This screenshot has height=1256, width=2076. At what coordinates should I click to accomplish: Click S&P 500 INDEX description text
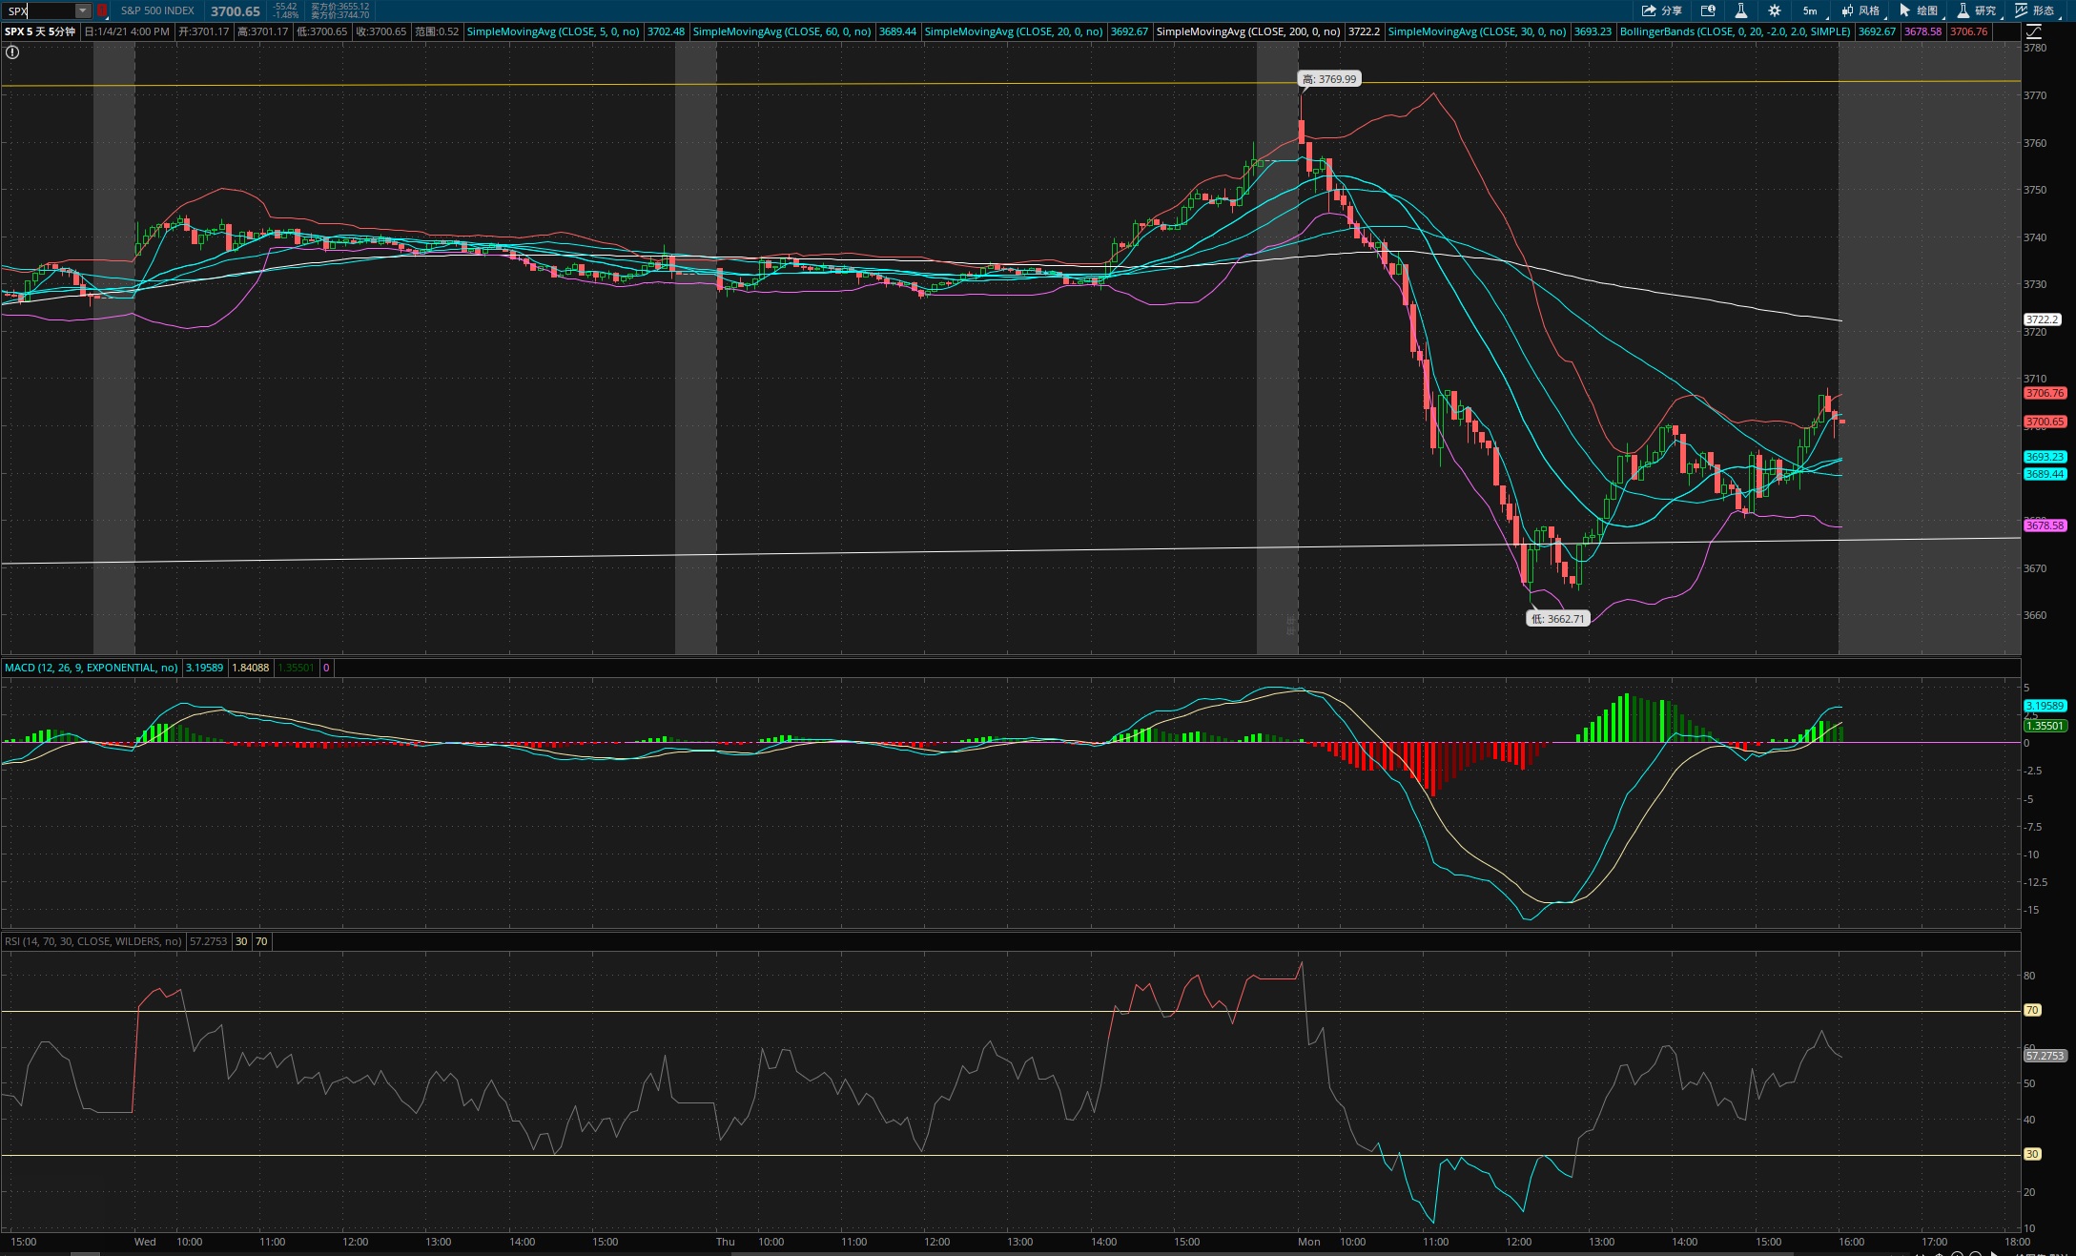157,10
